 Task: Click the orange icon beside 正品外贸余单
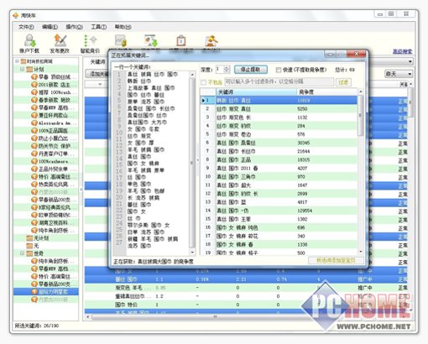click(x=34, y=169)
